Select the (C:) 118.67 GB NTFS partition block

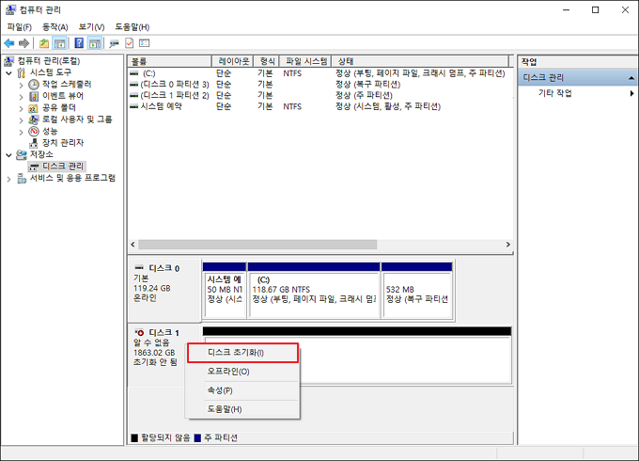[x=314, y=291]
